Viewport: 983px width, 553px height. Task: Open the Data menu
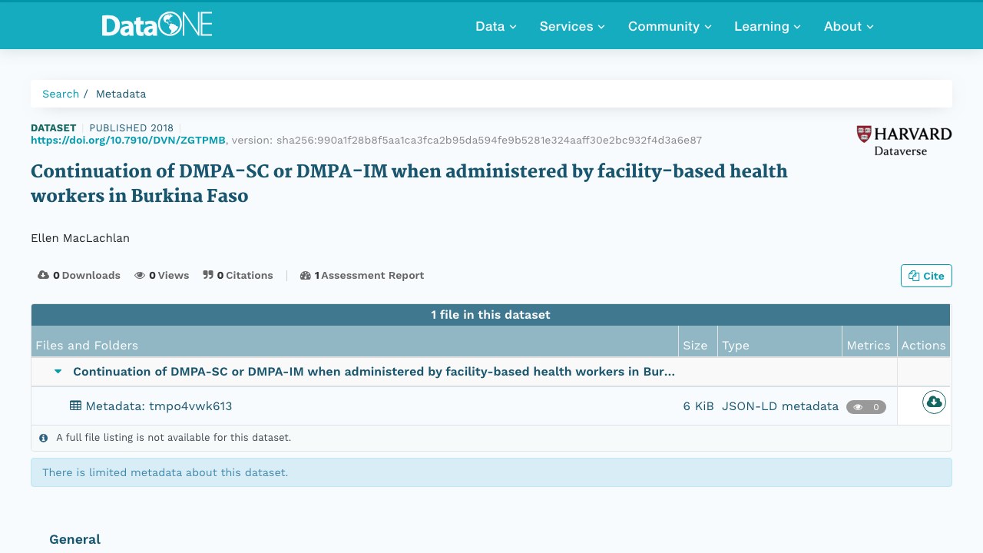click(496, 26)
